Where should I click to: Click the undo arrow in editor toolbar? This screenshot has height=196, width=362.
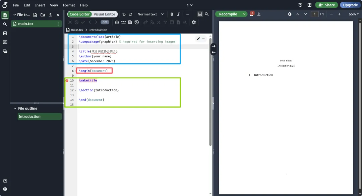pyautogui.click(x=124, y=14)
